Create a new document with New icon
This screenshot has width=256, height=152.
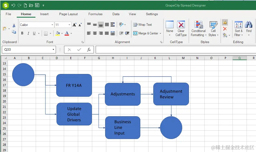click(x=25, y=5)
